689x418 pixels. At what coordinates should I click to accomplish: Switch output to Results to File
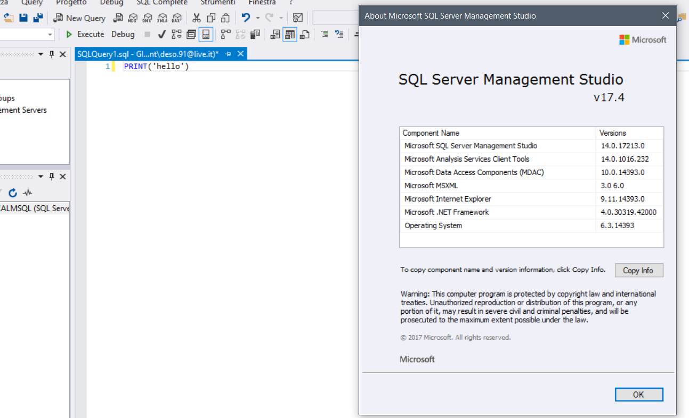click(x=304, y=35)
